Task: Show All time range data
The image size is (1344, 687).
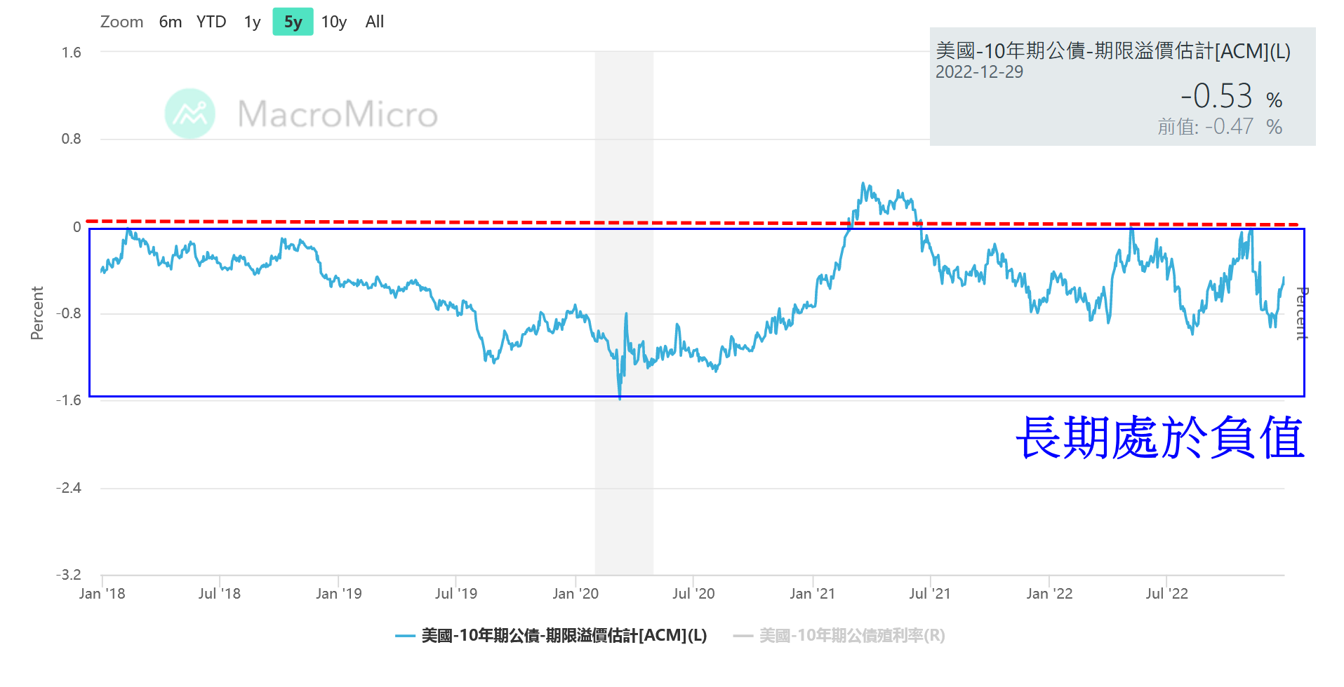Action: pos(375,22)
